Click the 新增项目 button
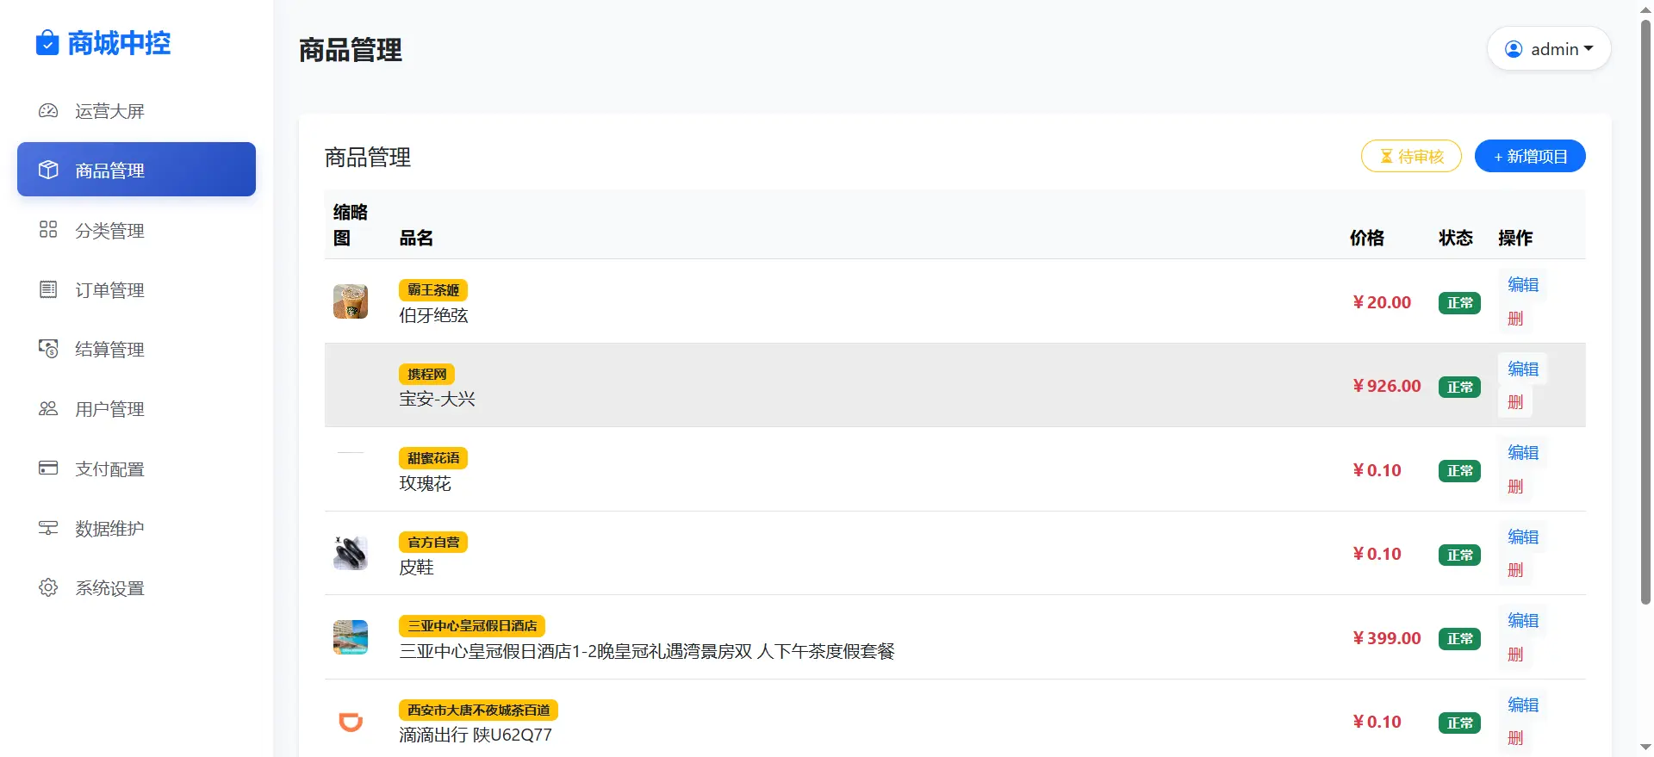The width and height of the screenshot is (1654, 757). pyautogui.click(x=1530, y=156)
